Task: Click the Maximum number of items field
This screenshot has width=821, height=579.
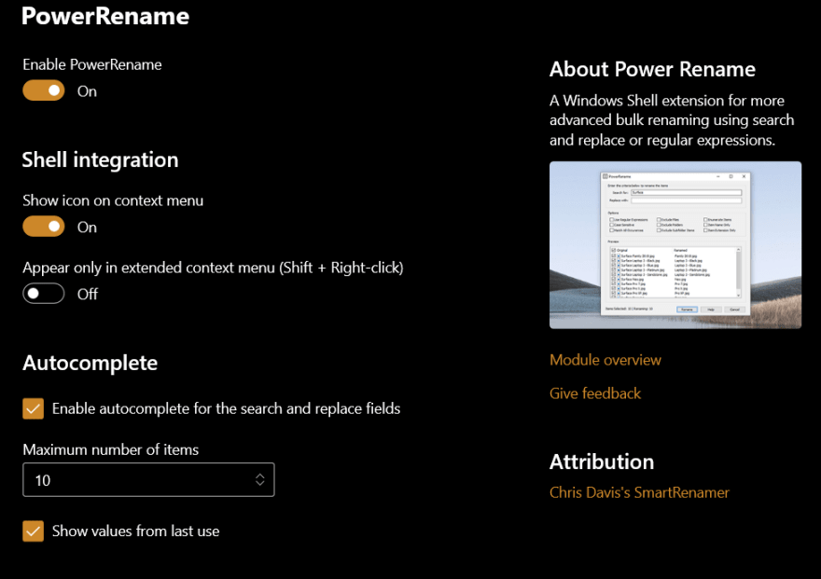Action: tap(148, 479)
